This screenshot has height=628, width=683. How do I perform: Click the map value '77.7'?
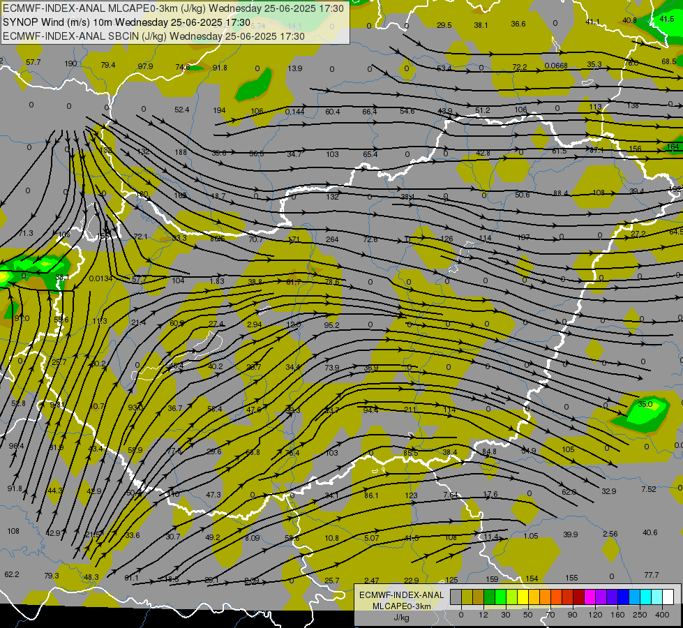(651, 575)
